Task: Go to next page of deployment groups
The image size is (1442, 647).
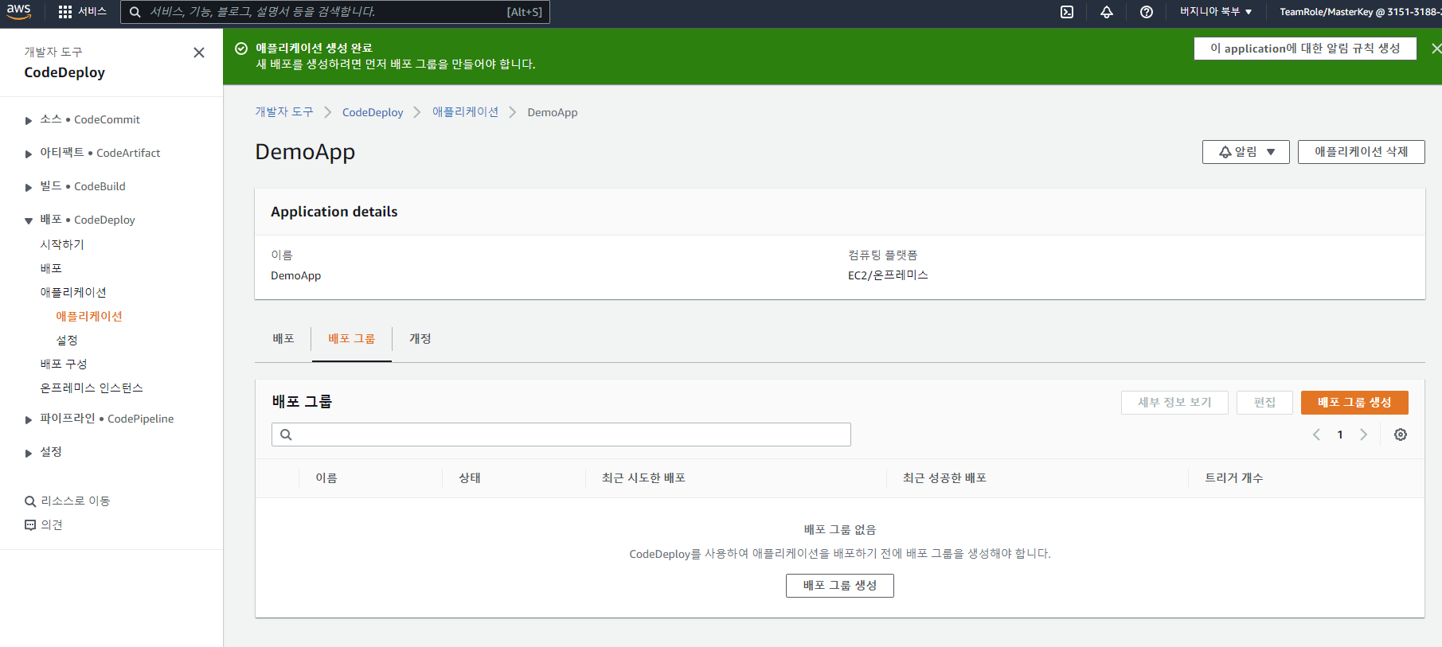Action: point(1363,435)
